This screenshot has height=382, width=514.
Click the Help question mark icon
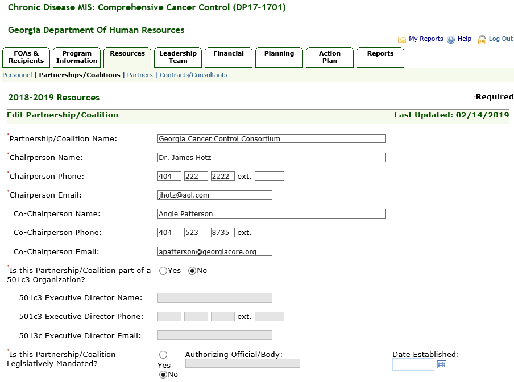click(451, 40)
